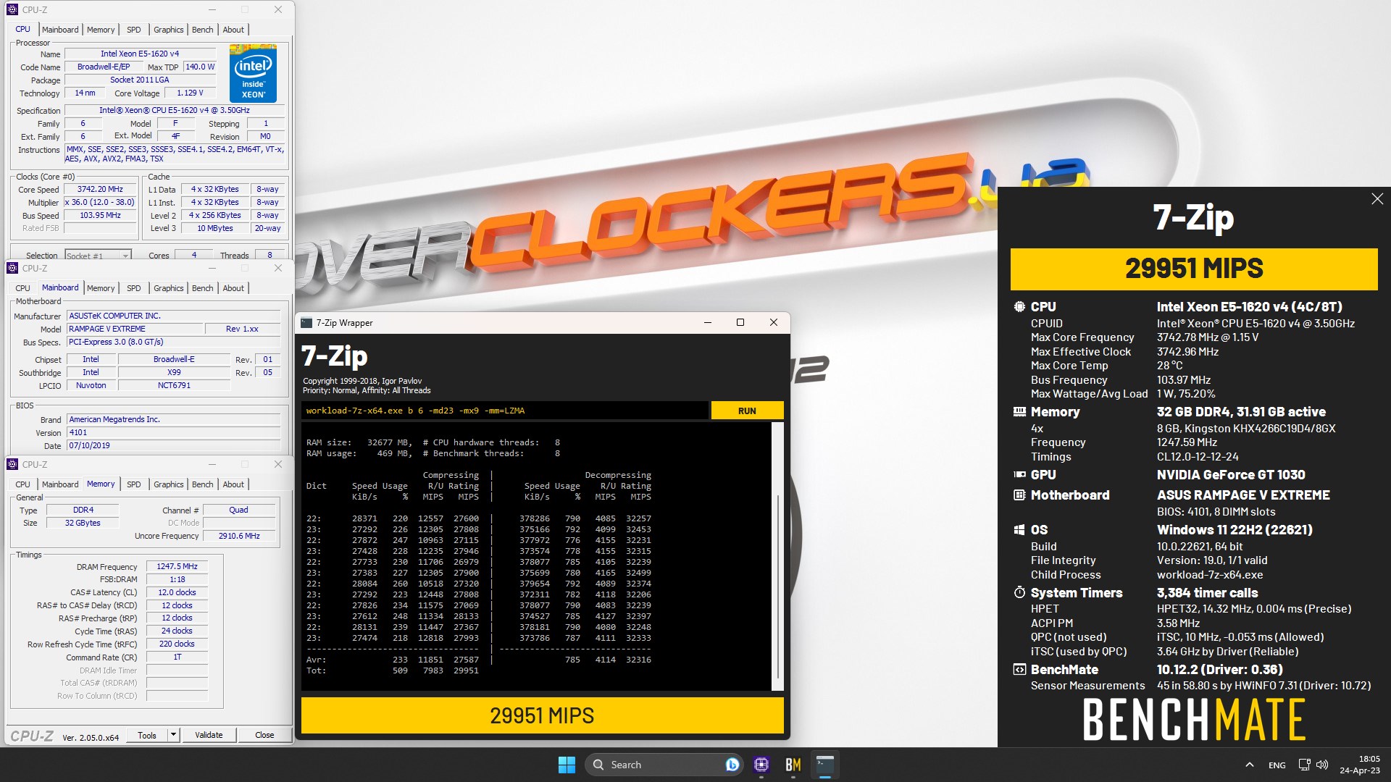This screenshot has width=1391, height=782.
Task: Click the Intel Xeon E5-1620 v4 name field
Action: (x=140, y=54)
